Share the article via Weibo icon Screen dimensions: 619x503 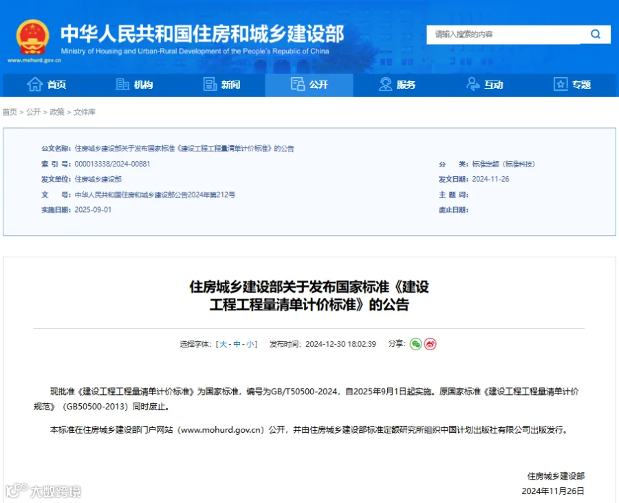click(431, 344)
